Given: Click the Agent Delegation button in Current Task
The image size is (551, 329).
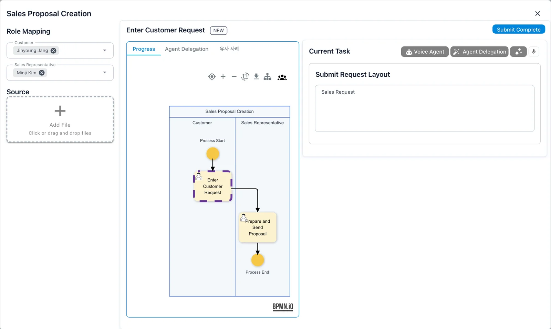Looking at the screenshot, I should tap(479, 52).
